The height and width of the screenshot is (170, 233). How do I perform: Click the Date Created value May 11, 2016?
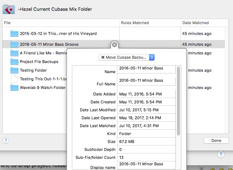tap(146, 102)
